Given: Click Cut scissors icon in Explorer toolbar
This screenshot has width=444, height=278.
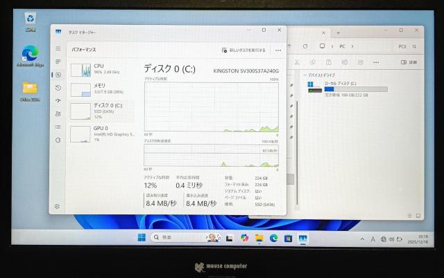Looking at the screenshot, I should (297, 62).
